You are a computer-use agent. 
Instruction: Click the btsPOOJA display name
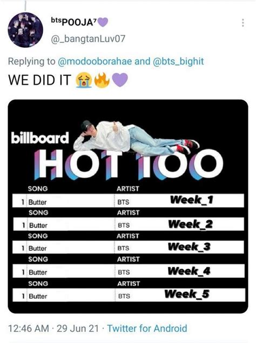point(72,22)
